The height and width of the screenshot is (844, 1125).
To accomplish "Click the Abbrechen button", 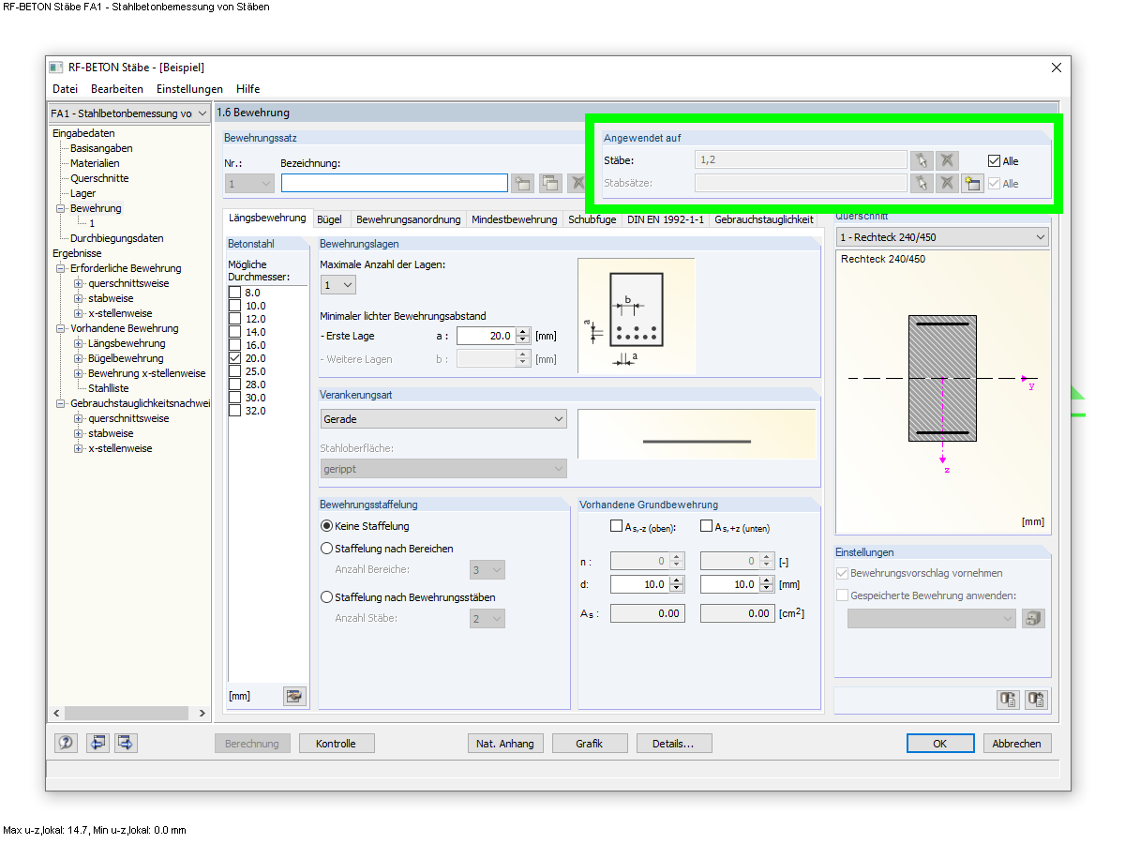I will 1017,744.
